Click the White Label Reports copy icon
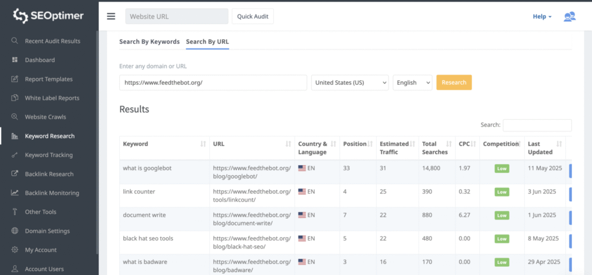 pos(14,98)
